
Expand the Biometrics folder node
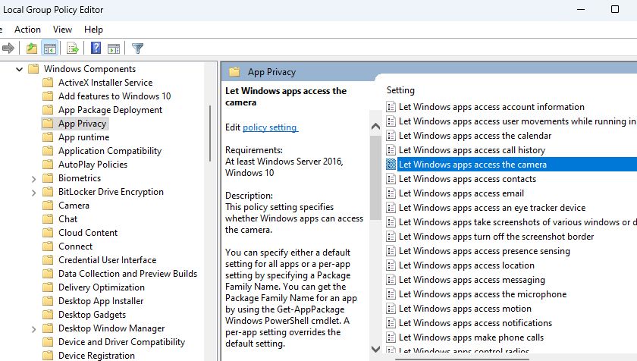tap(33, 178)
